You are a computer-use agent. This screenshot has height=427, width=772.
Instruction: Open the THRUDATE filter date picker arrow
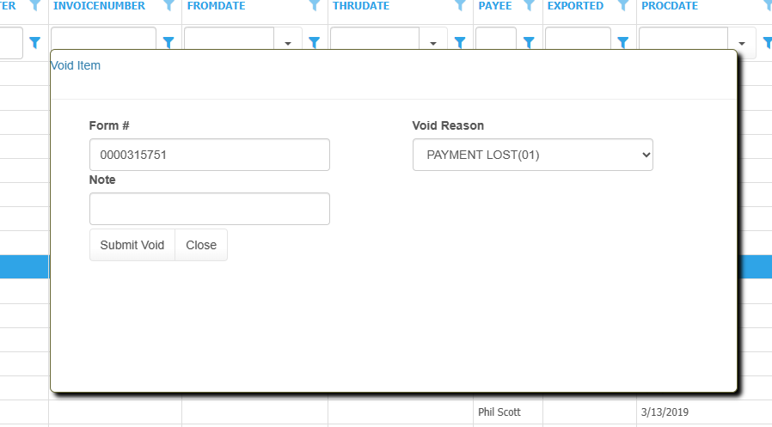433,43
